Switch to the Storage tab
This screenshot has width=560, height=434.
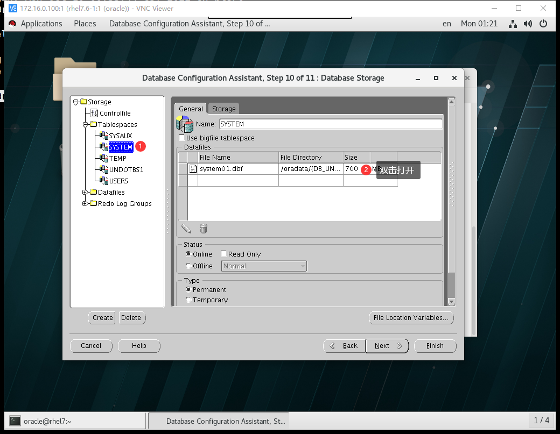pyautogui.click(x=223, y=109)
